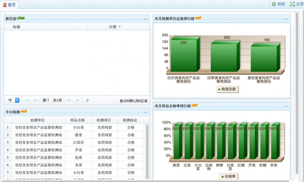Image resolution: width=304 pixels, height=182 pixels.
Task: Click the 检测单位 column header
Action: click(x=38, y=120)
